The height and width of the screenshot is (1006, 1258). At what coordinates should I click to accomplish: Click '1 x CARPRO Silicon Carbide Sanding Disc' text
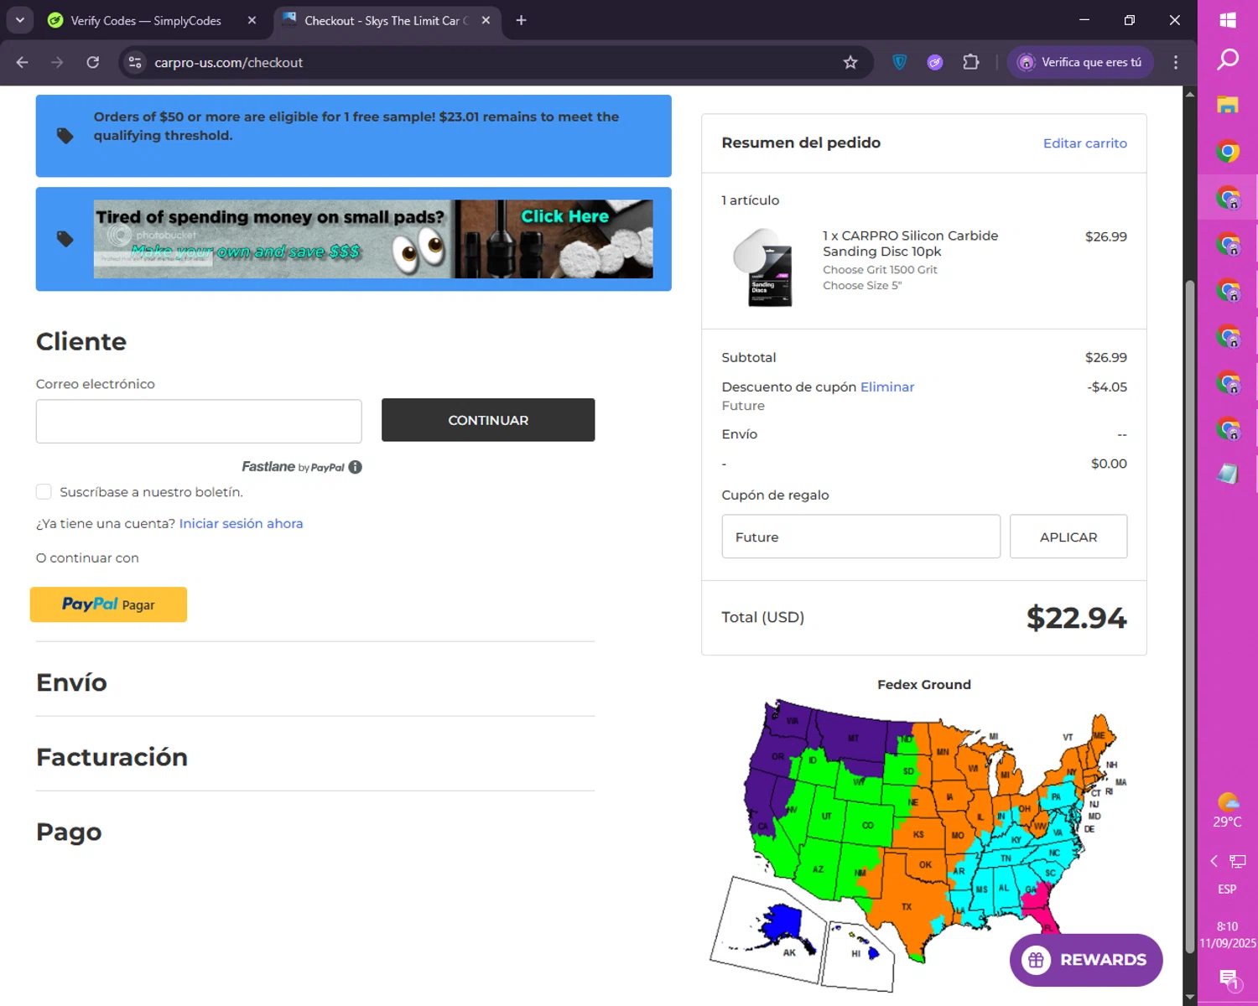tap(910, 243)
